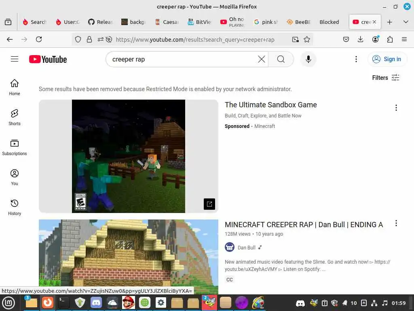Switch to the Caesar tab
The height and width of the screenshot is (311, 414).
(167, 22)
